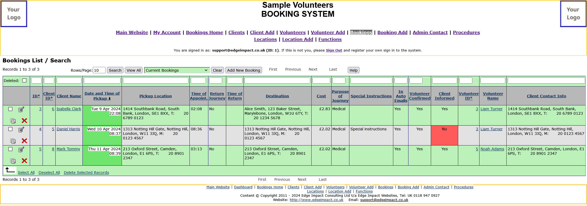Image resolution: width=587 pixels, height=206 pixels.
Task: Click red X to delete Isabella Clark booking
Action: pos(24,121)
